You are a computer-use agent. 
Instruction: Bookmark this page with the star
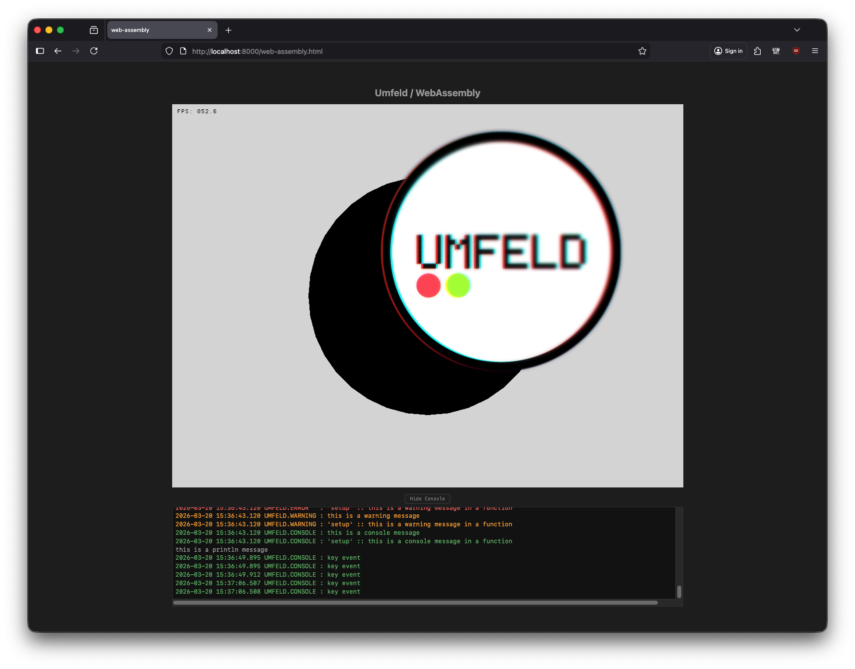[x=642, y=50]
